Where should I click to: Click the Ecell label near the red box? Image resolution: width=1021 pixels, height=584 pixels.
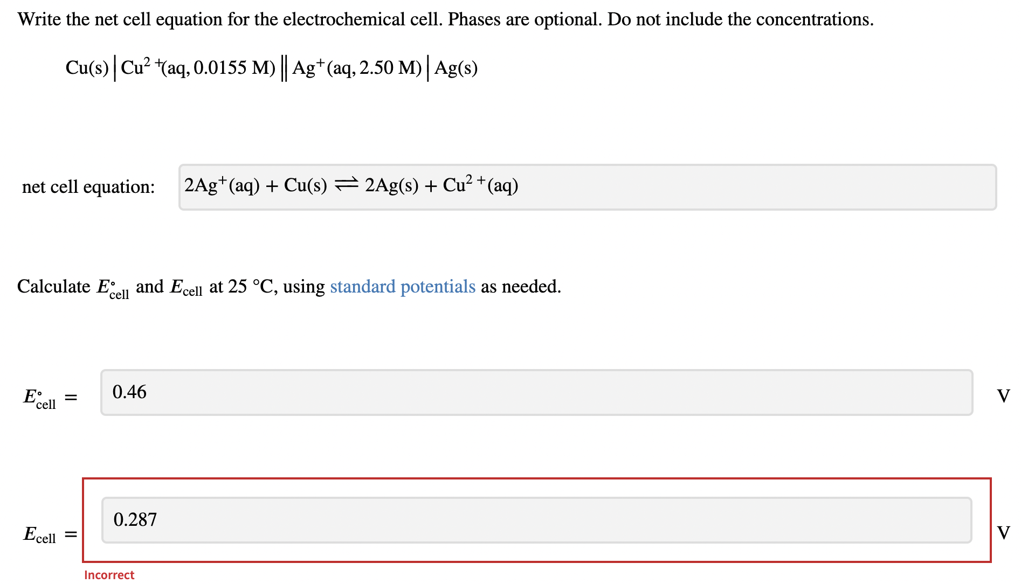point(40,534)
